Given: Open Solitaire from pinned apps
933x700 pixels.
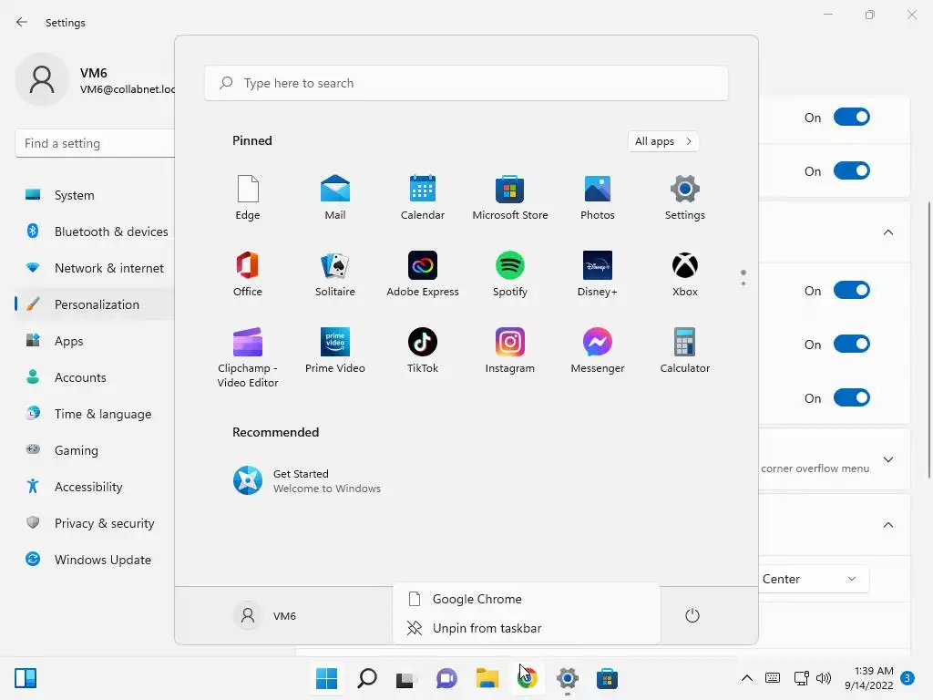Looking at the screenshot, I should [x=335, y=273].
